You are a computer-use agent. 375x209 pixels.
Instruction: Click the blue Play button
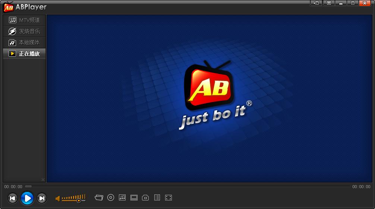coord(27,198)
